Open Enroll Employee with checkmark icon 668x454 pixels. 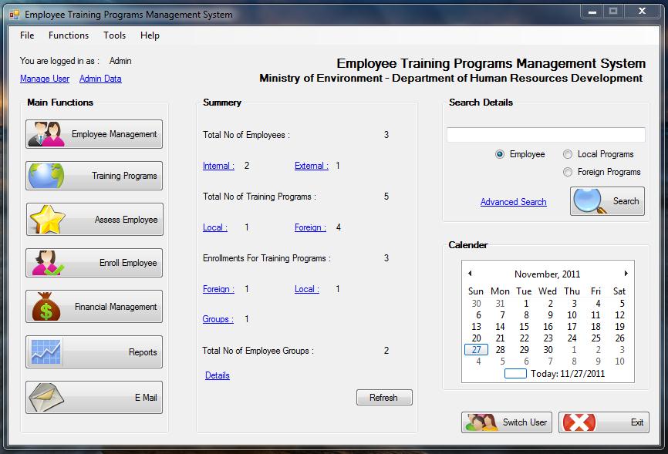coord(47,263)
